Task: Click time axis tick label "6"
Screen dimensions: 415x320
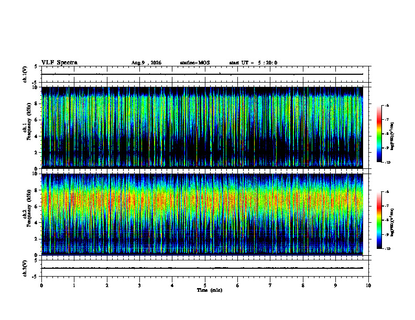Action: 237,285
